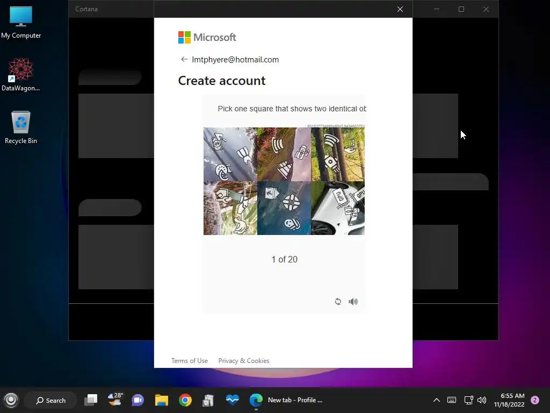
Task: Open the blue heartbeat monitor app on taskbar
Action: (x=232, y=400)
